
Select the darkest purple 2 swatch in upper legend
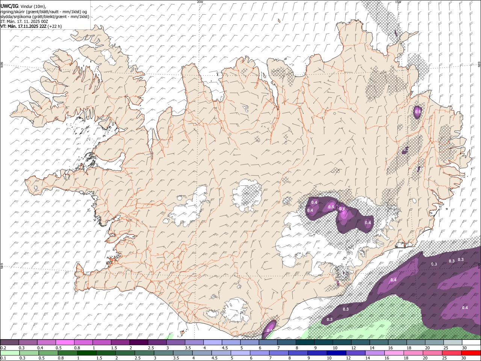point(139,342)
